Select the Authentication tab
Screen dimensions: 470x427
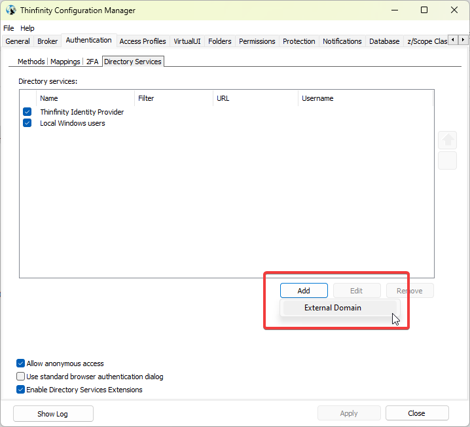pos(89,40)
